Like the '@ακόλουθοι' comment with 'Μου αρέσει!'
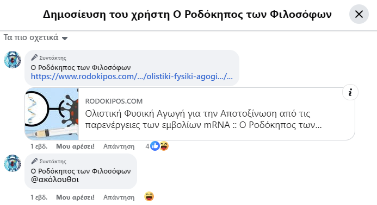377x205 pixels. [75, 197]
